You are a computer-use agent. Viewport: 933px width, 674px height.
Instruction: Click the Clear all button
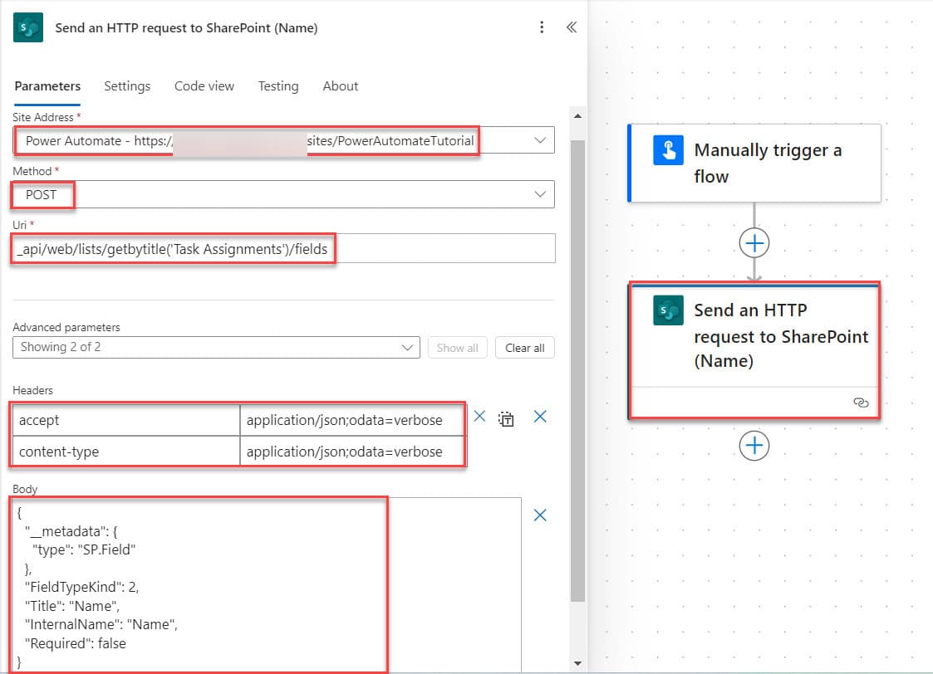pos(525,348)
